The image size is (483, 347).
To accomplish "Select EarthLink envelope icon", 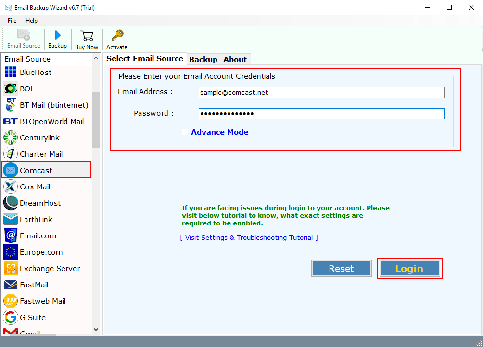I will pyautogui.click(x=11, y=219).
